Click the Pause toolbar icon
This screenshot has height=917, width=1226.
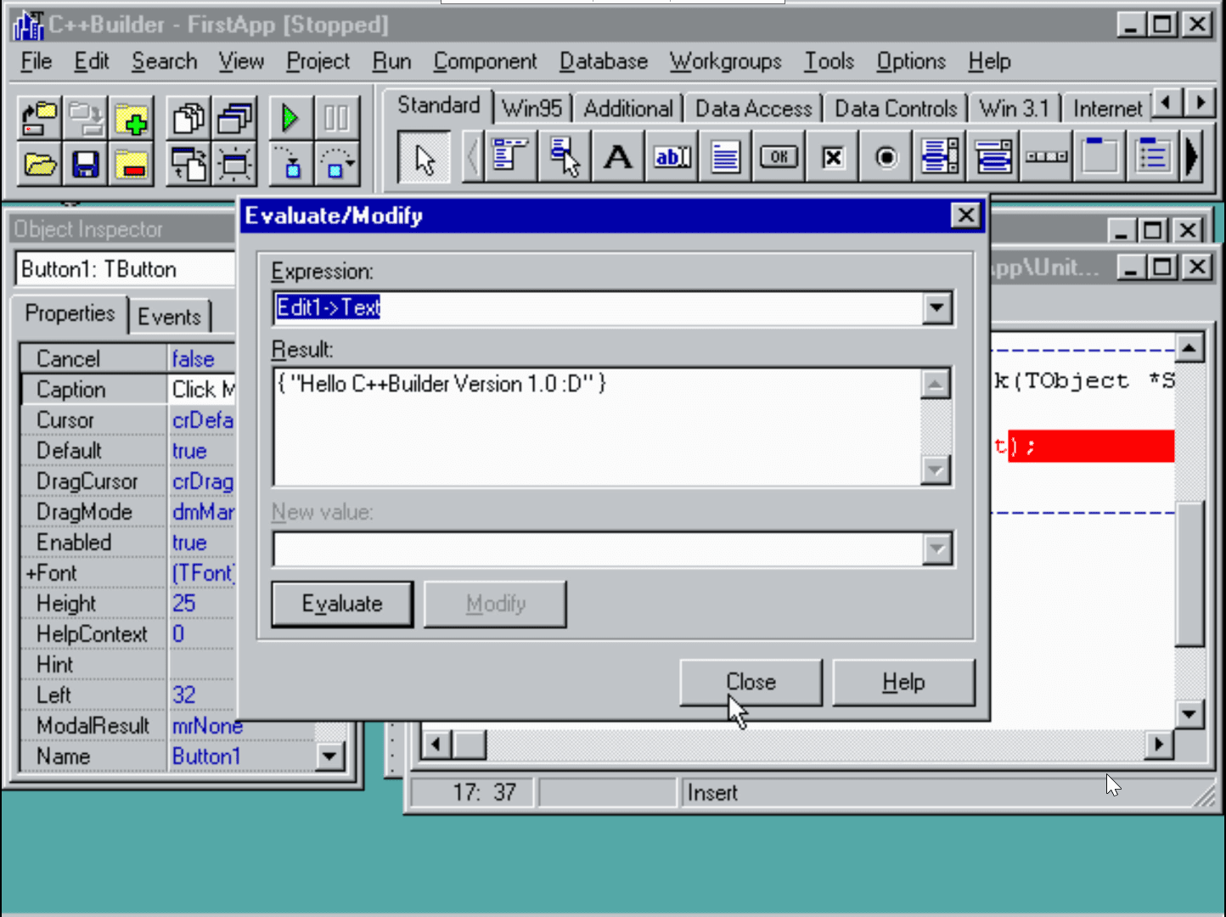(x=336, y=119)
